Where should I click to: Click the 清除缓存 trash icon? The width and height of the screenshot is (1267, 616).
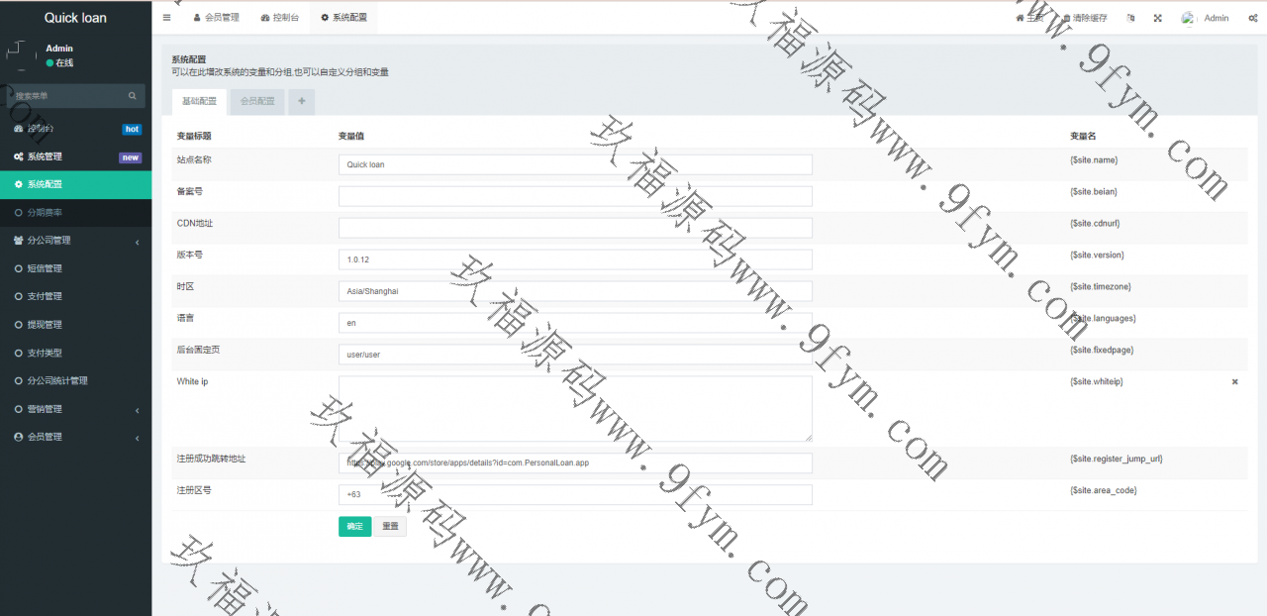pyautogui.click(x=1067, y=18)
